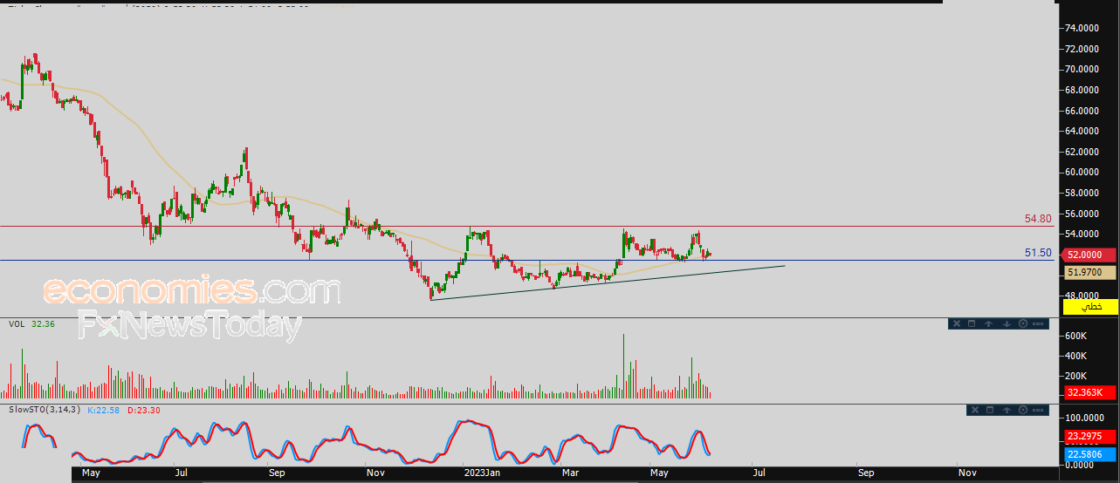This screenshot has width=1120, height=483.
Task: Click the Nov label right of Sep on time axis
Action: (x=967, y=473)
